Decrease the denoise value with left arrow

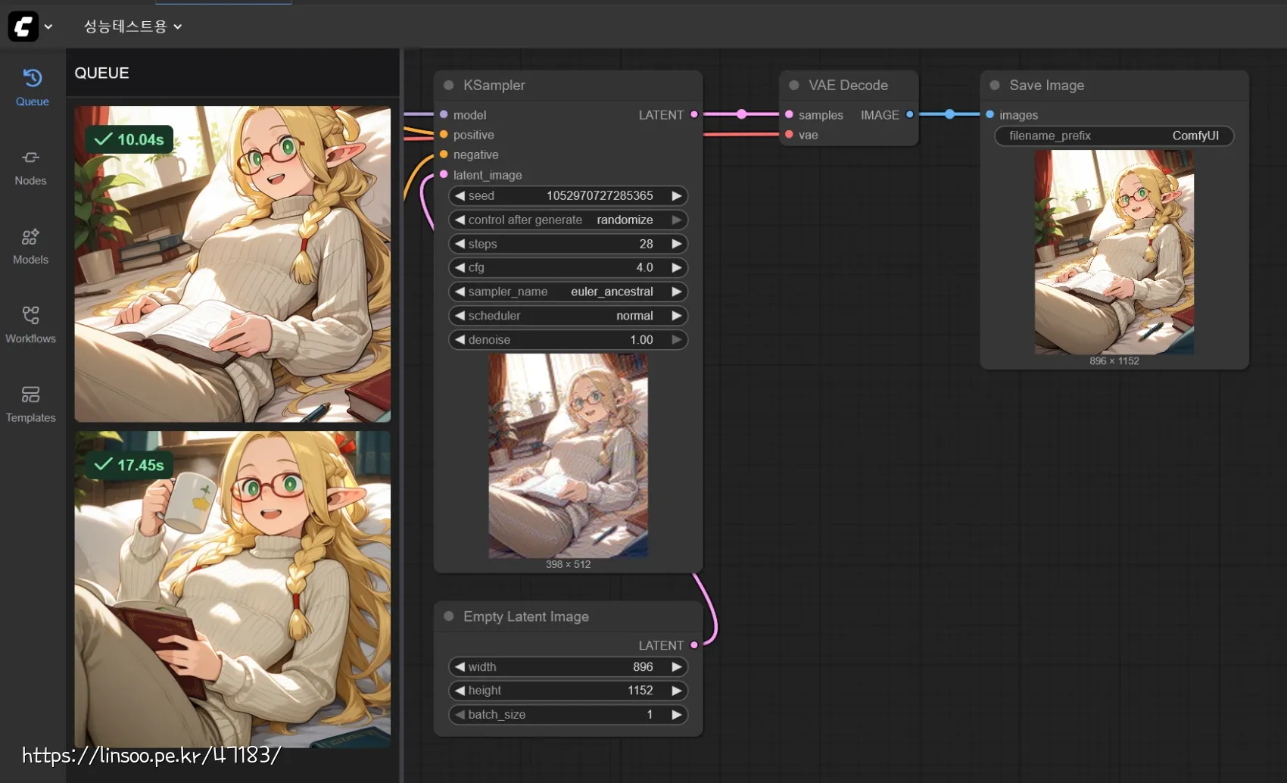[x=460, y=339]
